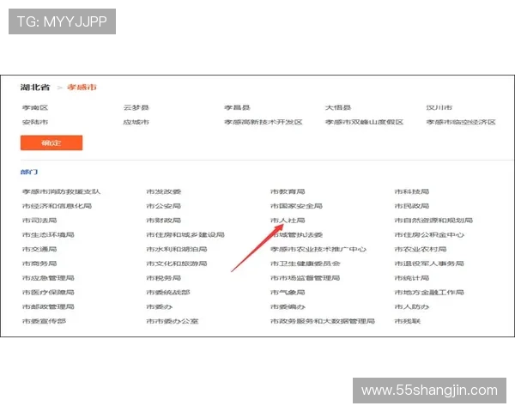Choose the 孝昌县 county
Screen dimensions: 515x412
click(237, 107)
